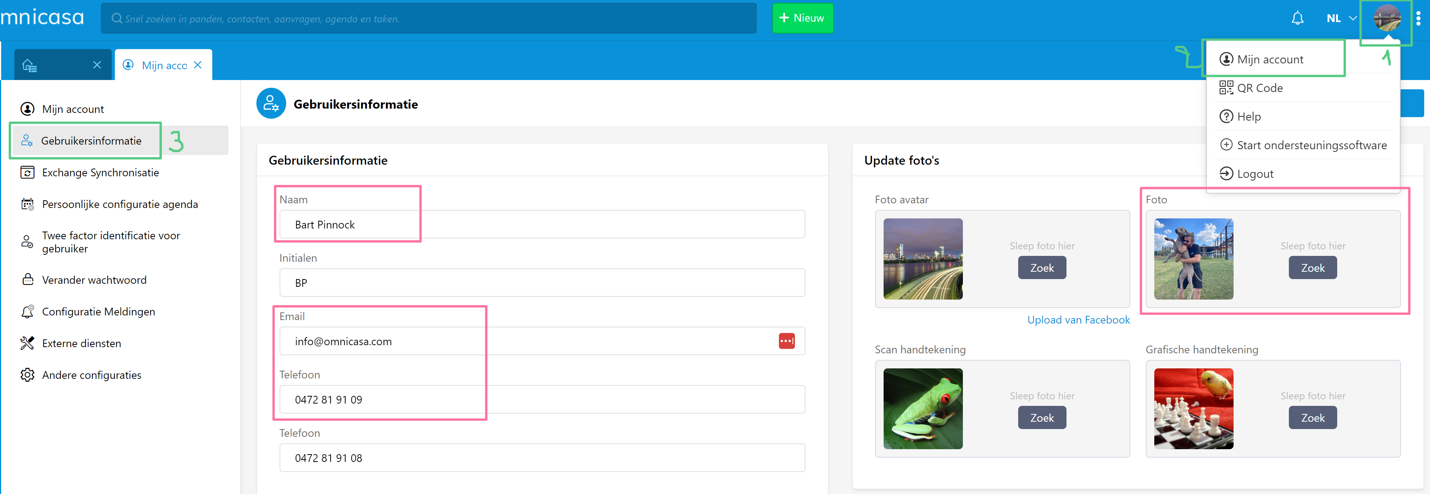Click the frog Scan handtekening thumbnail
Viewport: 1430px width, 494px height.
(x=923, y=409)
